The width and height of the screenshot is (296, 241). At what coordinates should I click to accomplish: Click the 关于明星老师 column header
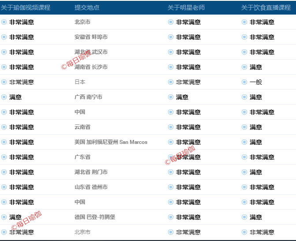click(x=186, y=8)
